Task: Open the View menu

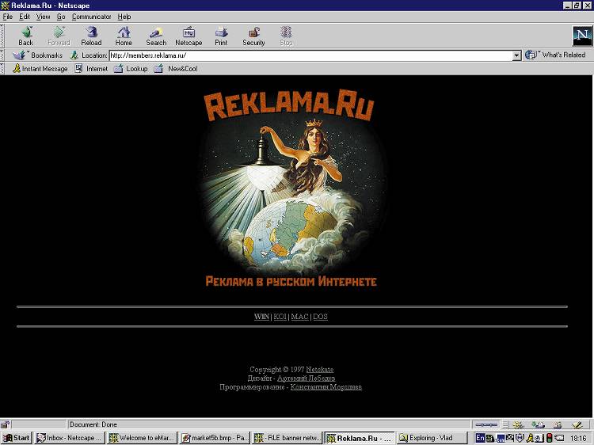Action: point(43,17)
